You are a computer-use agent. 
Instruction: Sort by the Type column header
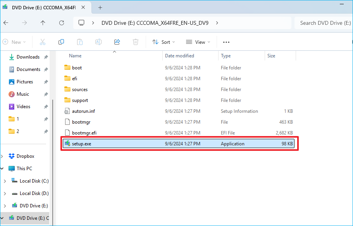point(226,56)
